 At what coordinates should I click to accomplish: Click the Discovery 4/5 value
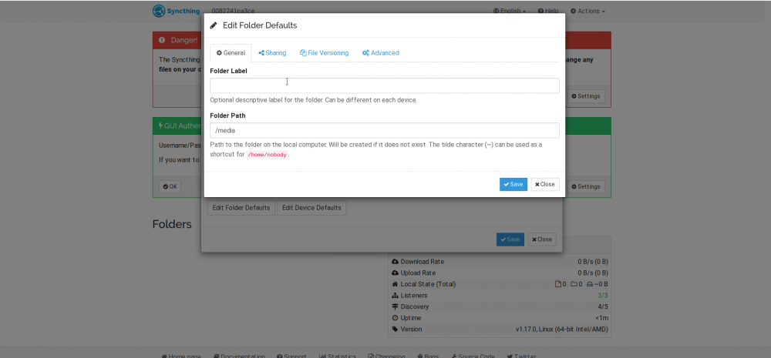tap(603, 307)
